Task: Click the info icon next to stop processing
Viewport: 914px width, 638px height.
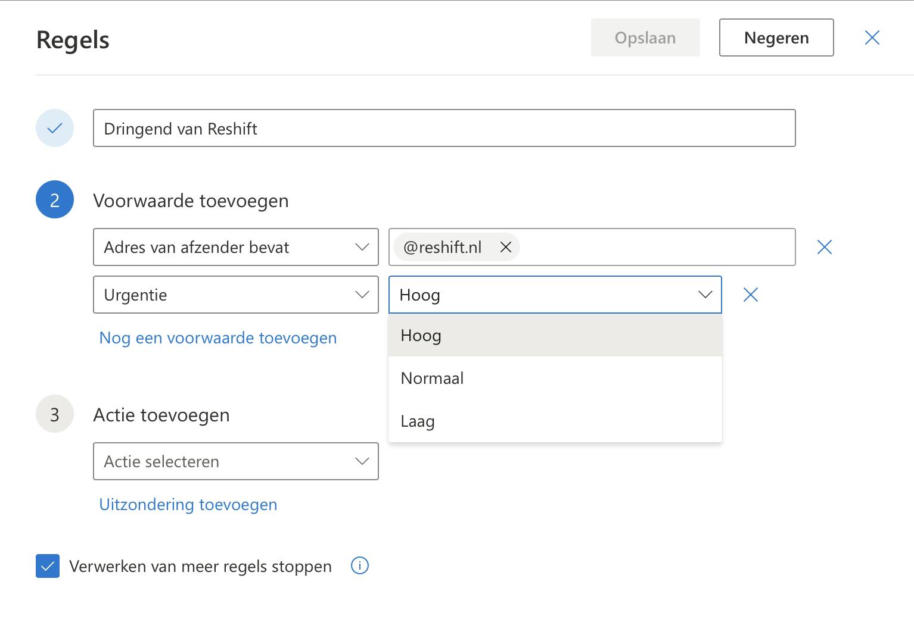Action: coord(360,565)
